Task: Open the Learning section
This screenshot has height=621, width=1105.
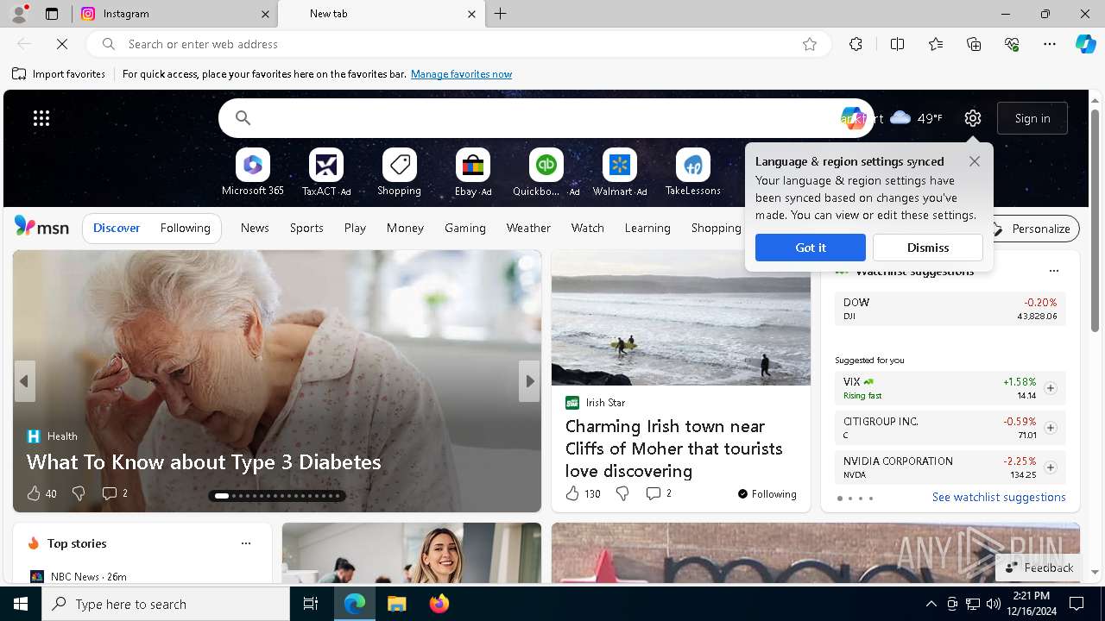Action: point(647,228)
